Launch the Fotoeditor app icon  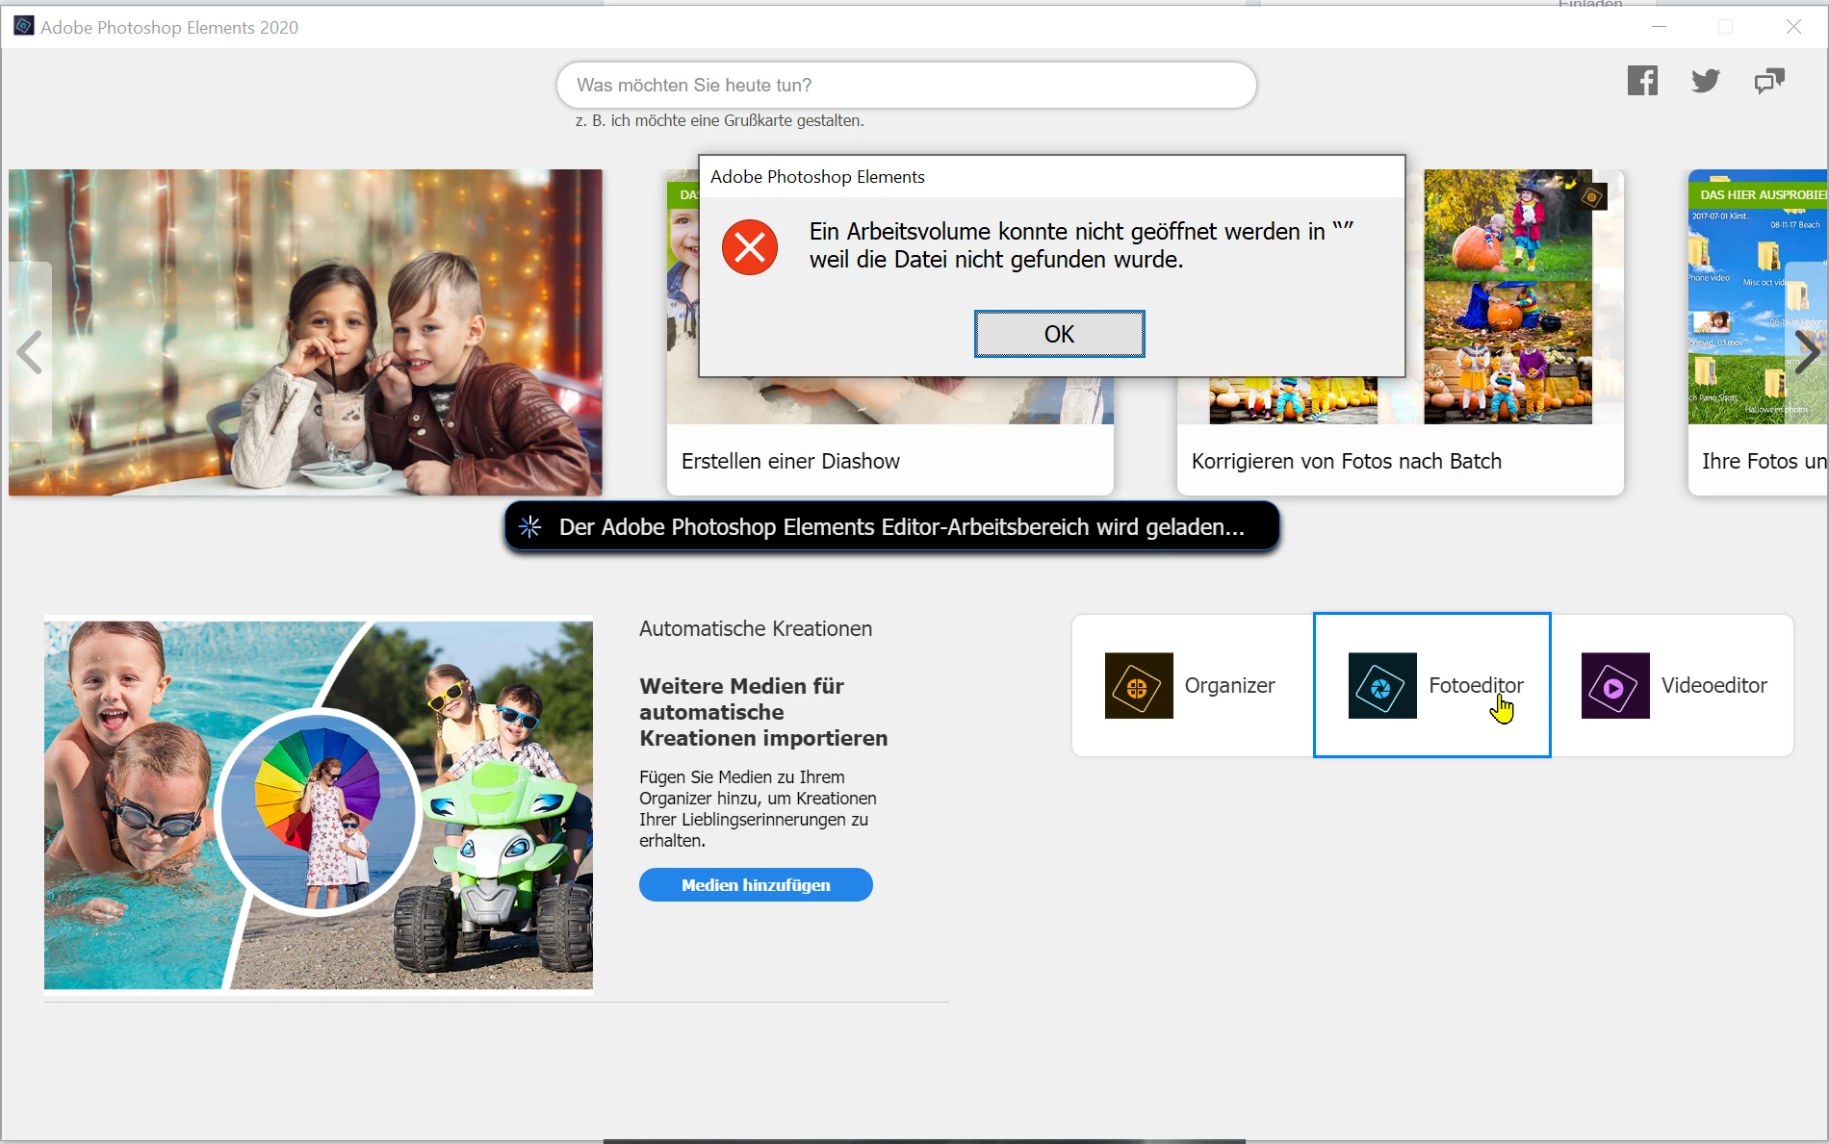click(1382, 686)
